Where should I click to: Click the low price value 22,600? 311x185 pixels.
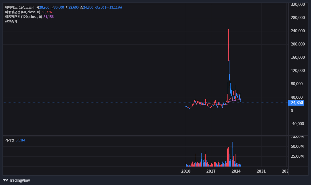pyautogui.click(x=73, y=7)
